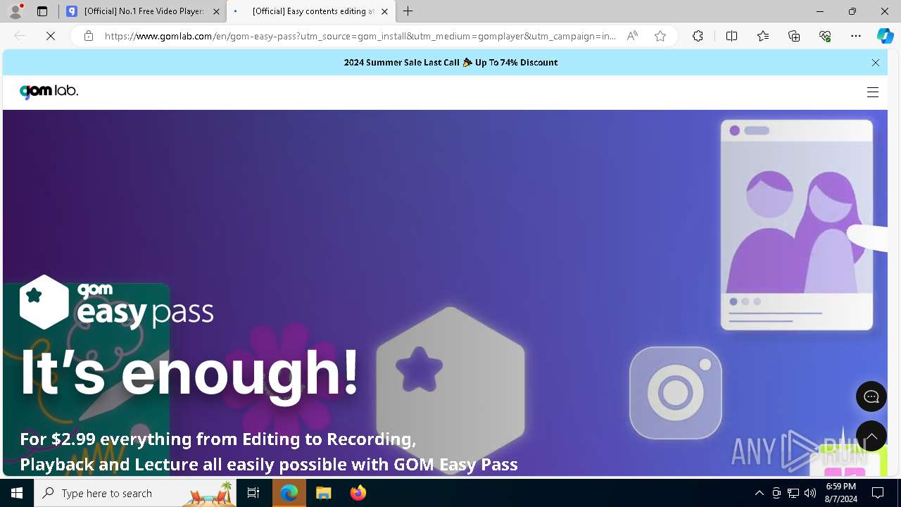Click the taskbar search box

[x=135, y=493]
